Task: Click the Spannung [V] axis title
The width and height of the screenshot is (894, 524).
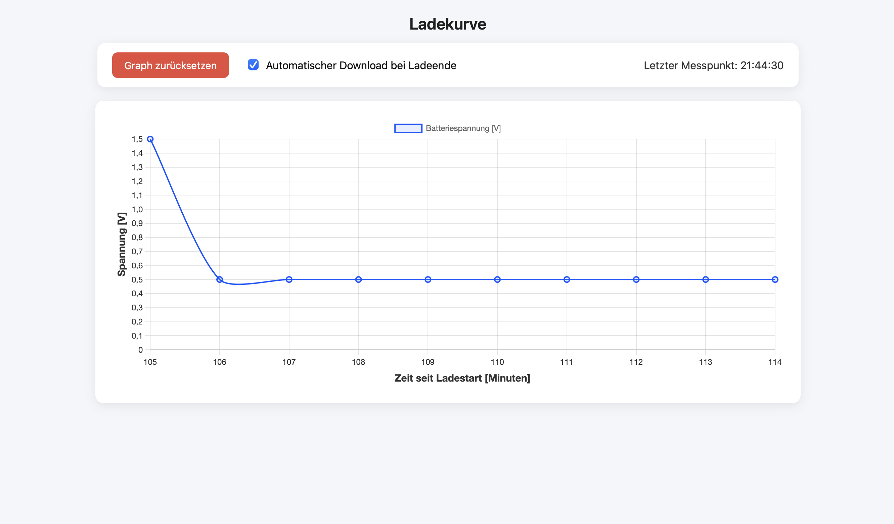Action: pos(122,244)
